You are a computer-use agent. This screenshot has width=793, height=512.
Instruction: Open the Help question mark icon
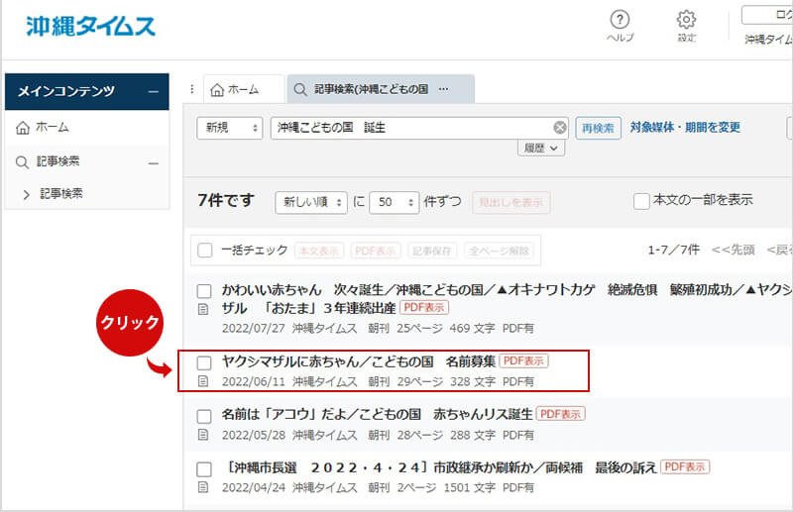pyautogui.click(x=620, y=21)
